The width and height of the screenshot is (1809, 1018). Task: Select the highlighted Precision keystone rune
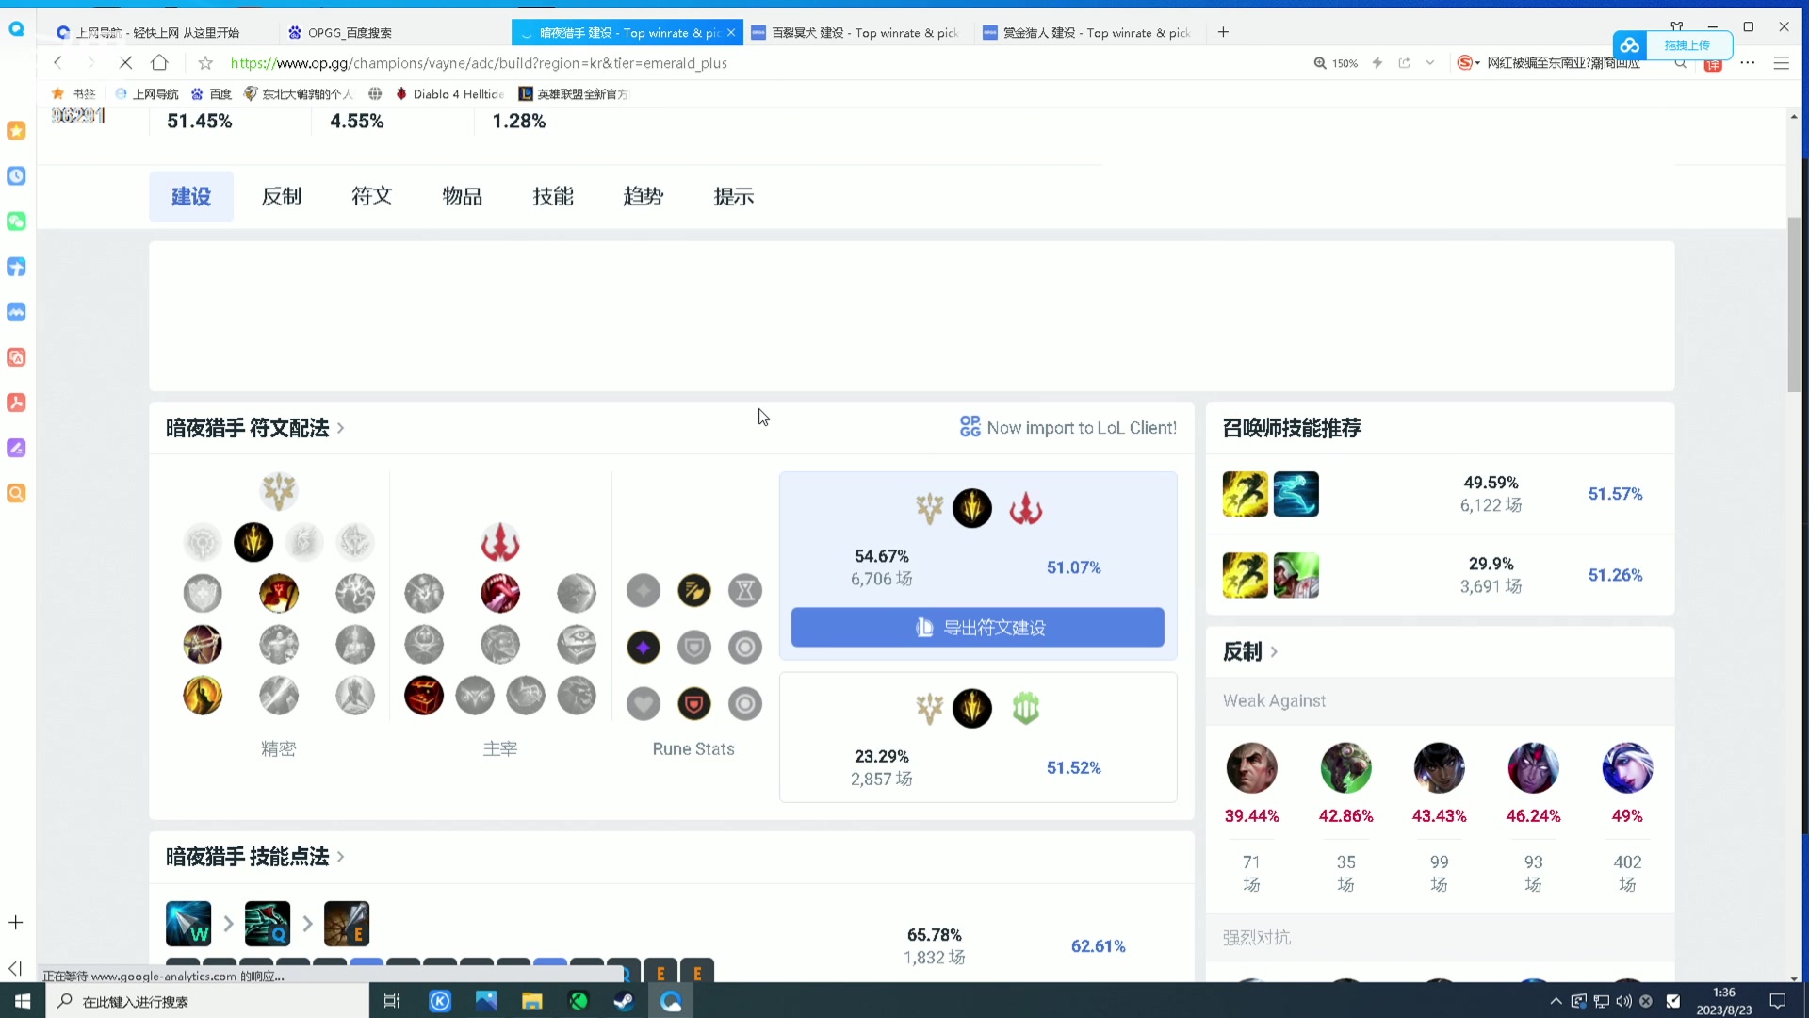[x=253, y=542]
